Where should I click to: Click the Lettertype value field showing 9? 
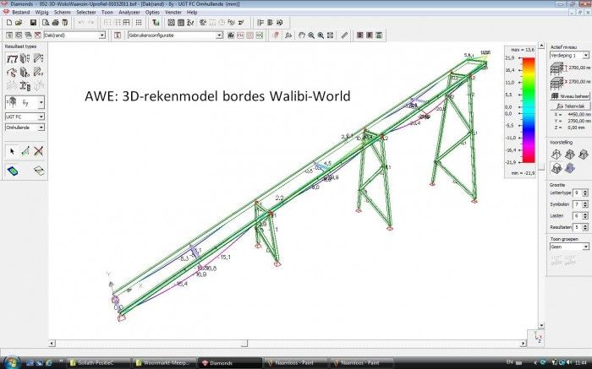578,193
